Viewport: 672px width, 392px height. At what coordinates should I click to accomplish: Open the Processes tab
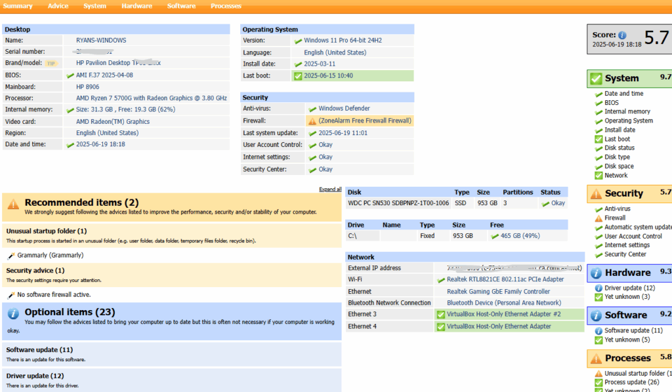click(x=226, y=6)
